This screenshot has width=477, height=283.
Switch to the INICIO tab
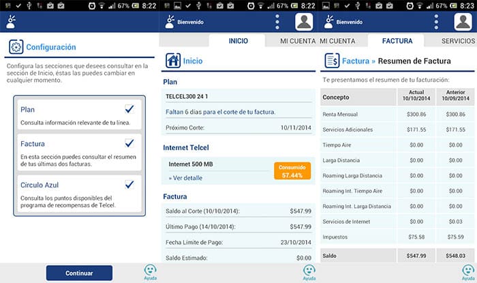[238, 41]
